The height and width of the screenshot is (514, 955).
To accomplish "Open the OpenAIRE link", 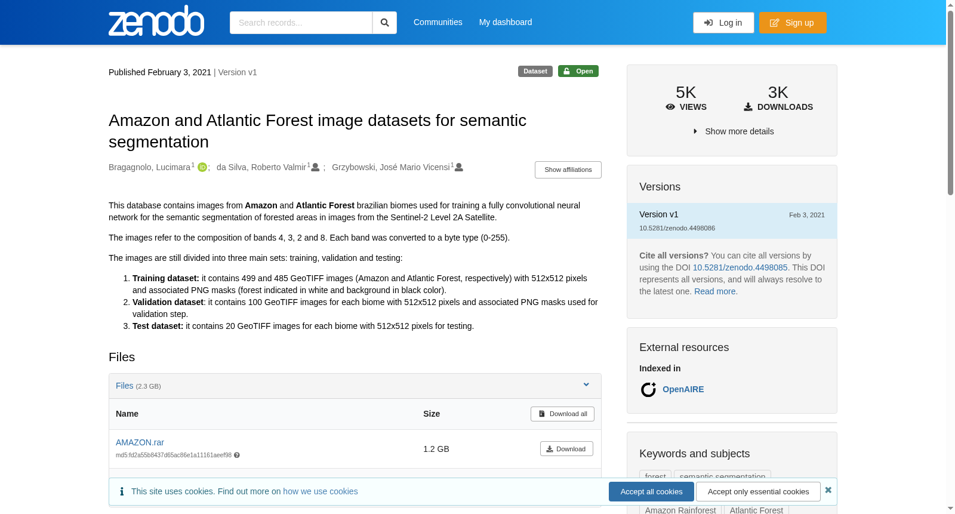I will [x=683, y=389].
